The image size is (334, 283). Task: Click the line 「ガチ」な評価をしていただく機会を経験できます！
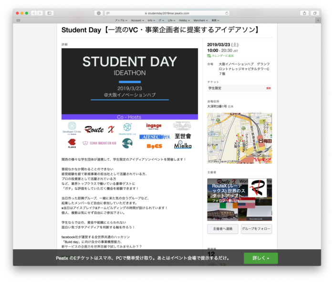click(x=100, y=189)
